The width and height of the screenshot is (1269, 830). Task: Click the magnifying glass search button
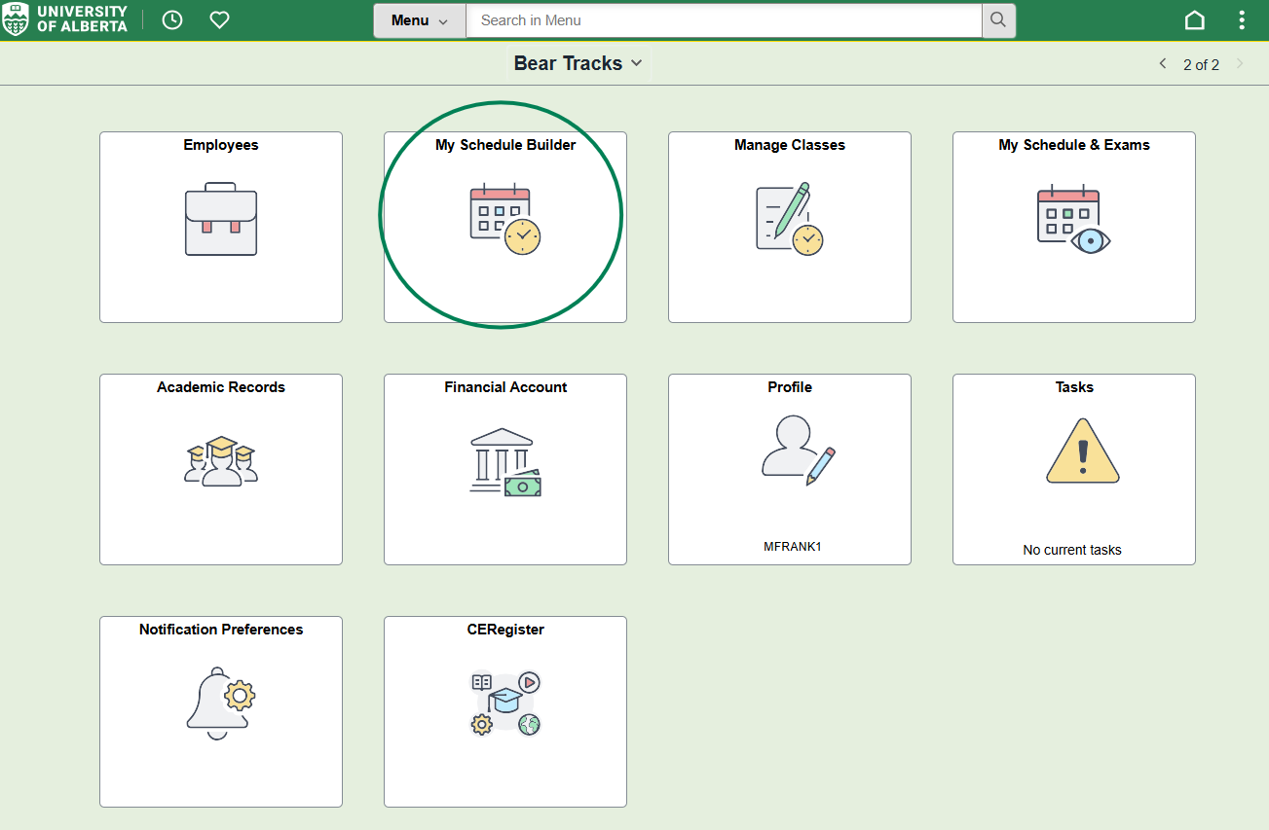[x=998, y=20]
